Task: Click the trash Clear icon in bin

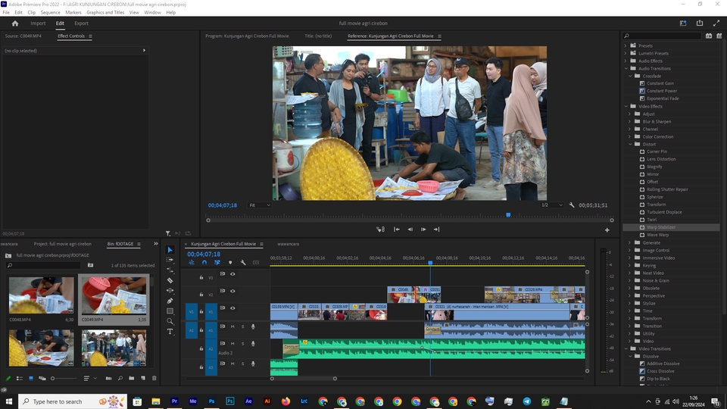Action: [154, 379]
